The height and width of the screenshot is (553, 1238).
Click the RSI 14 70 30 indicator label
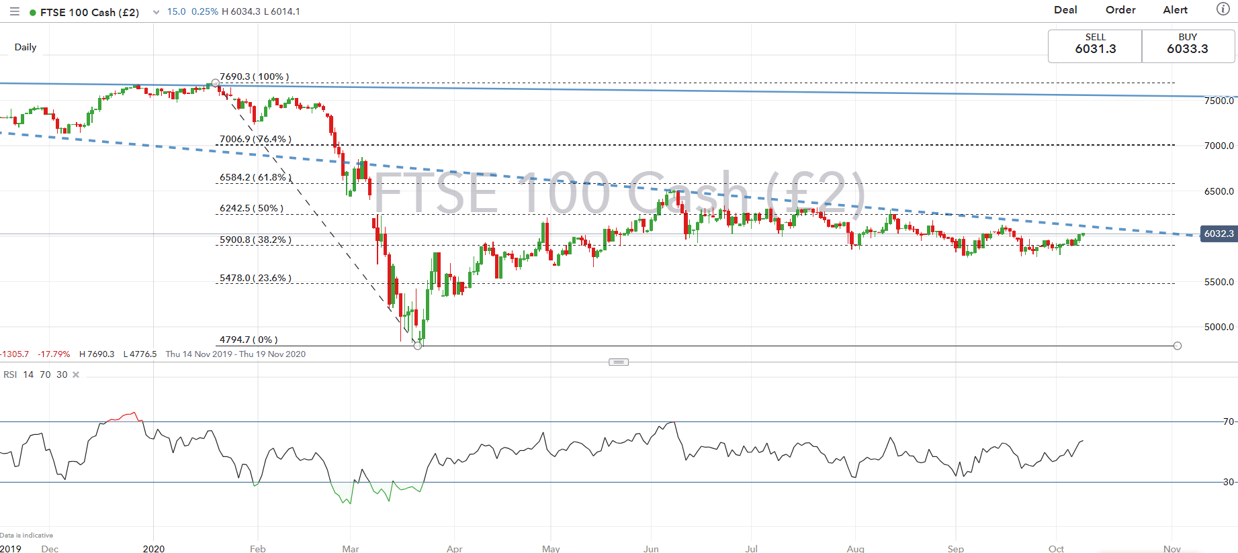coord(36,374)
